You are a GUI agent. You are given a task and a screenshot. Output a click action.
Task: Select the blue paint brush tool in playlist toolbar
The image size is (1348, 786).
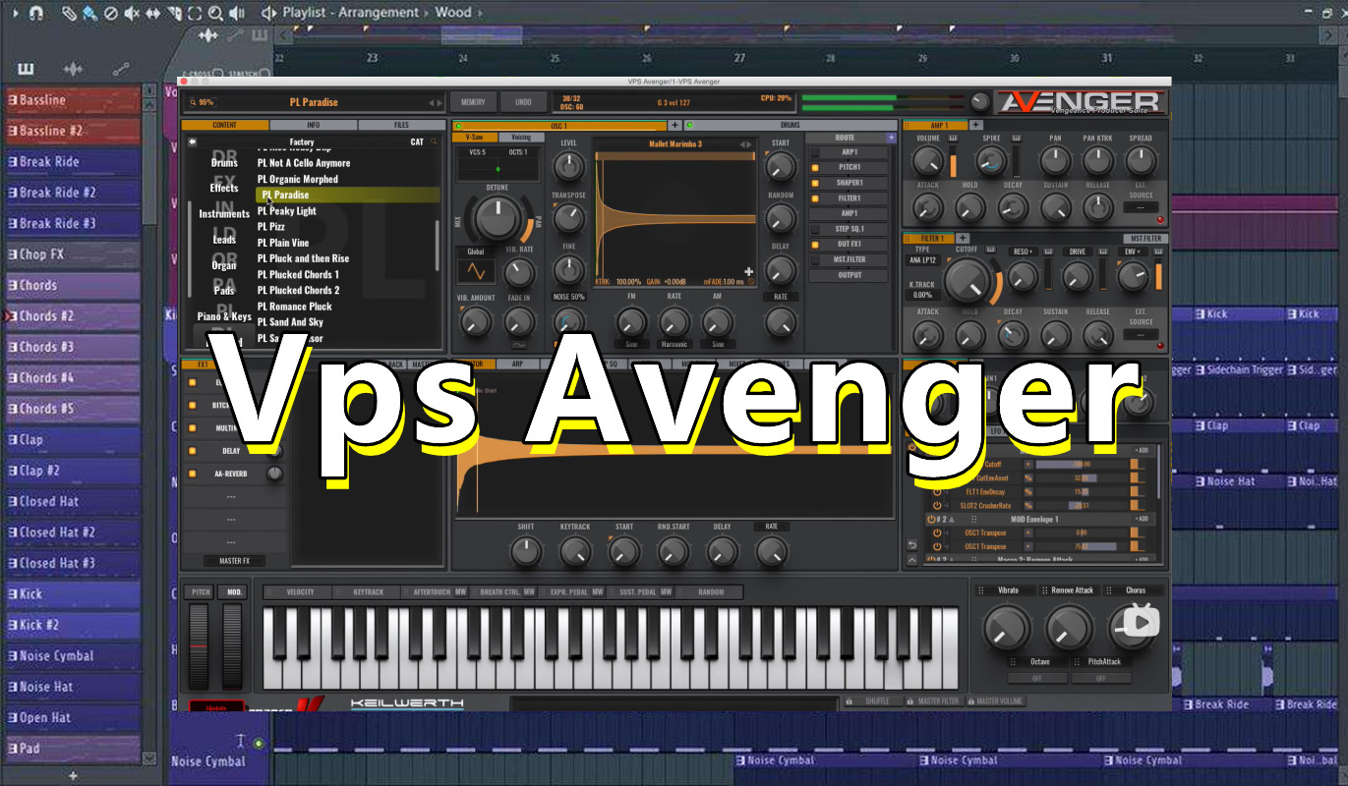(89, 13)
